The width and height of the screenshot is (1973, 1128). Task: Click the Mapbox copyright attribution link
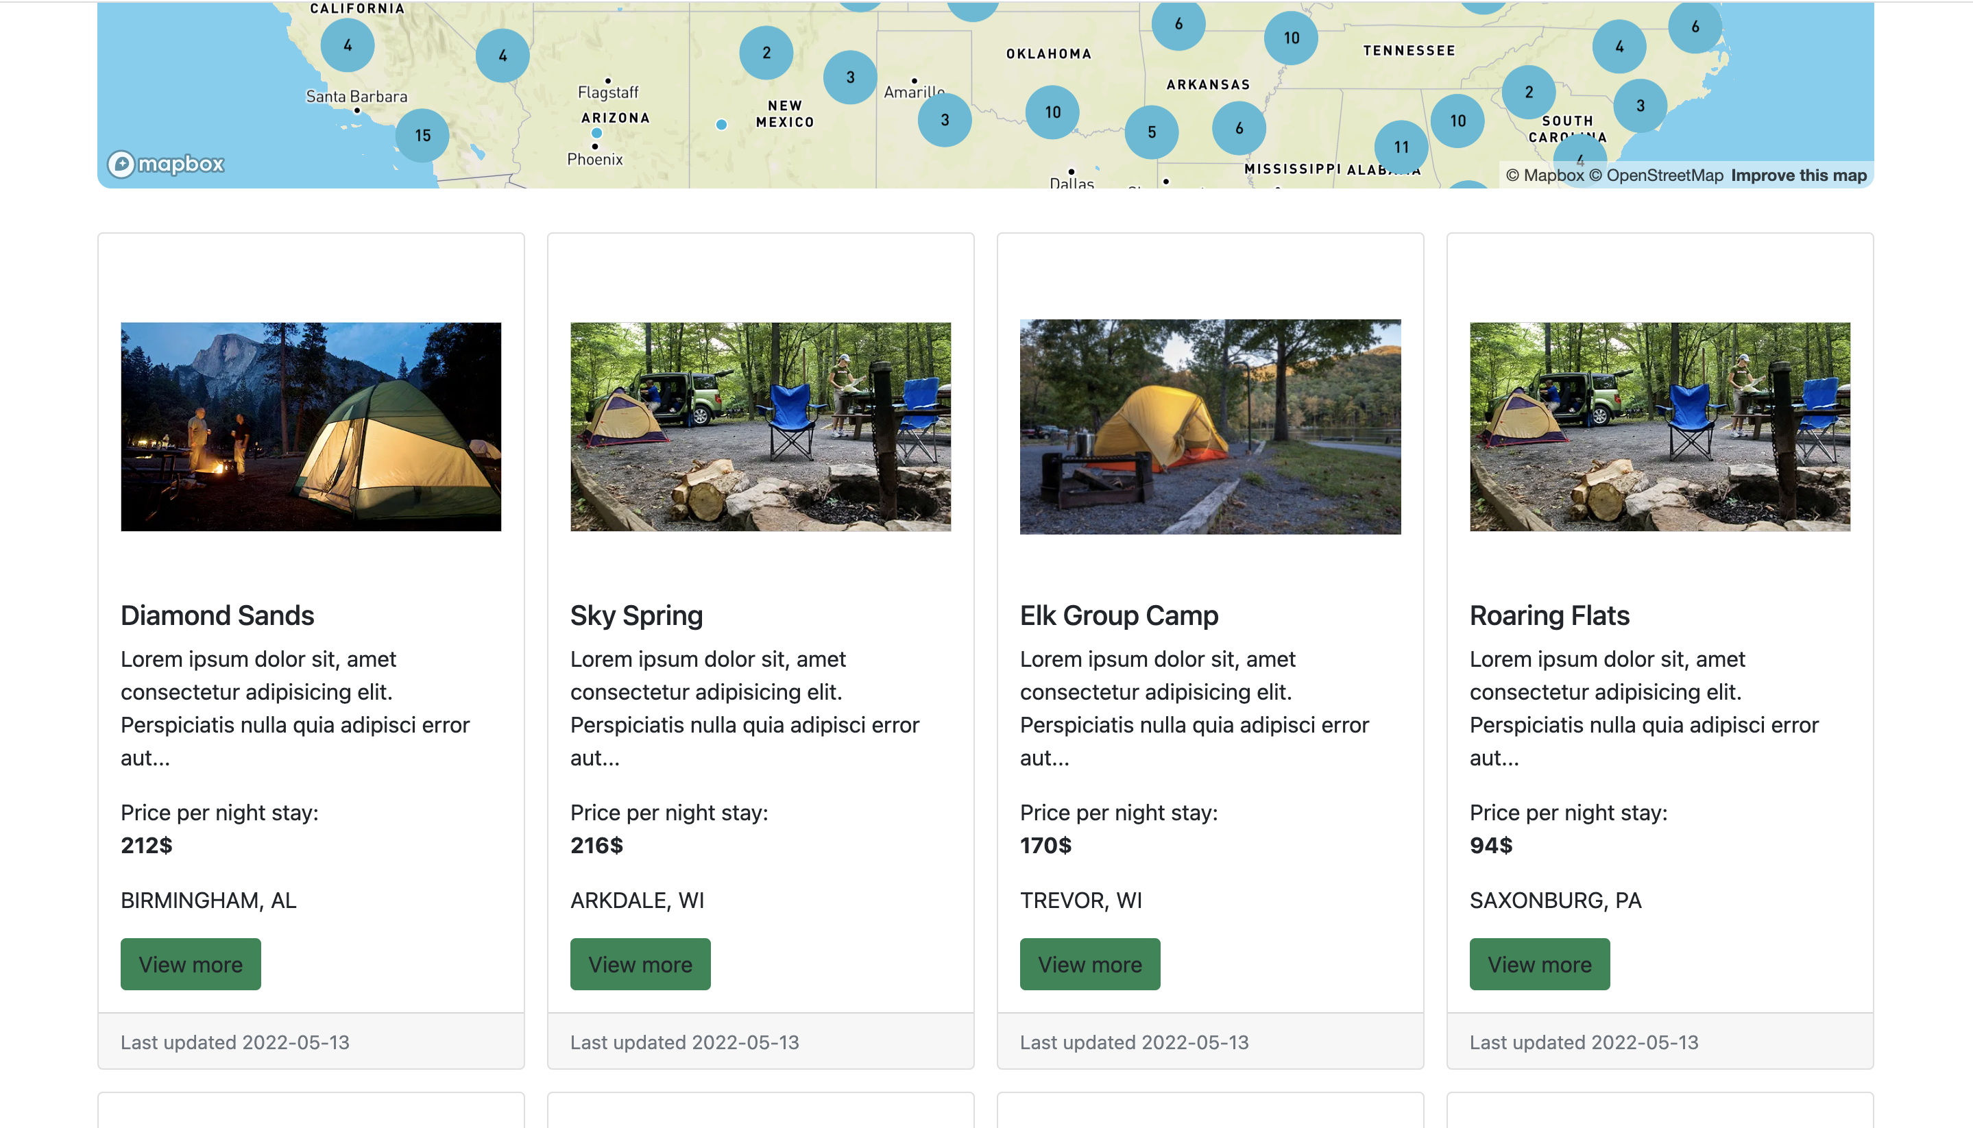[1545, 175]
